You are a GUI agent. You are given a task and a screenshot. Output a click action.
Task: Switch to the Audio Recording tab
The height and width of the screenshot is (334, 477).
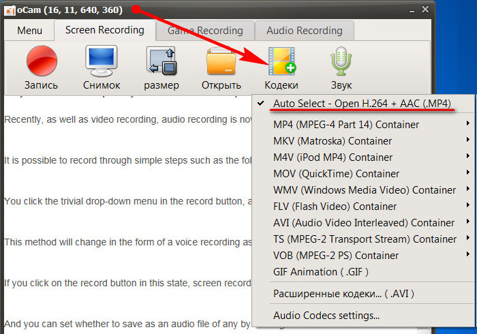coord(305,31)
